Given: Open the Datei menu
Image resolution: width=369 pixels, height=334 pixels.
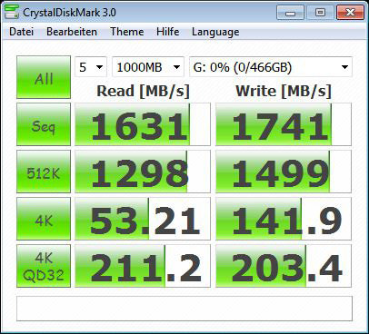Looking at the screenshot, I should [x=21, y=32].
